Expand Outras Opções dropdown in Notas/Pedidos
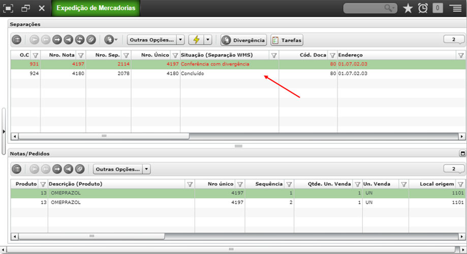467x254 pixels. pyautogui.click(x=146, y=169)
